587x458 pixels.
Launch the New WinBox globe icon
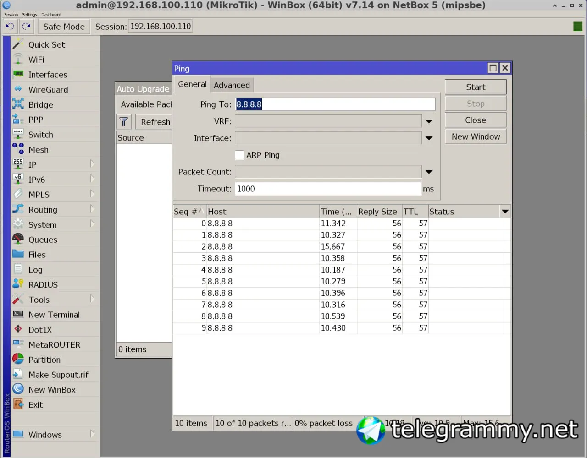click(x=18, y=389)
